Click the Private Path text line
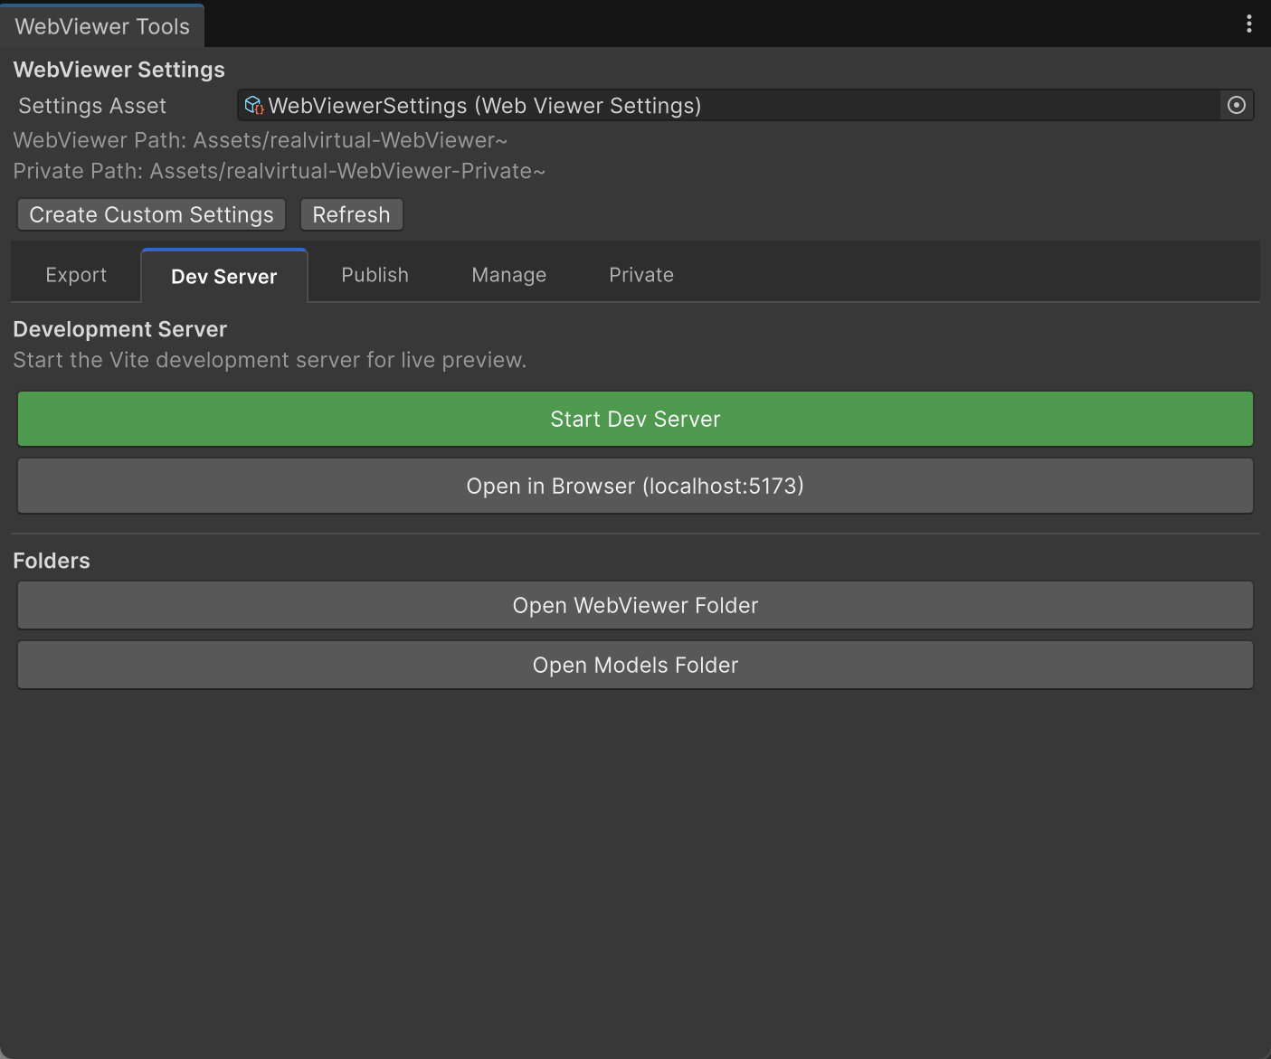The image size is (1271, 1059). (280, 171)
